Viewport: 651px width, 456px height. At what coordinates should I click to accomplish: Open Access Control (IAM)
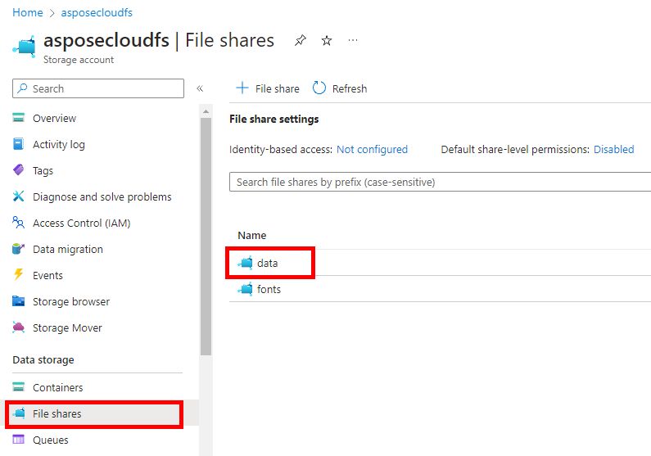point(81,223)
